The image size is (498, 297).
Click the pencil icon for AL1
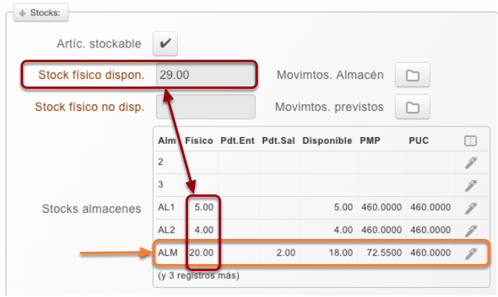click(x=470, y=208)
